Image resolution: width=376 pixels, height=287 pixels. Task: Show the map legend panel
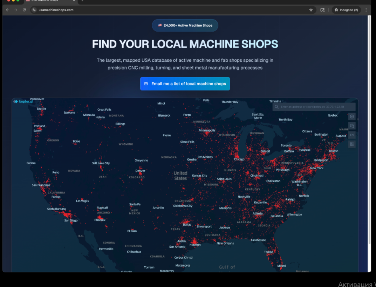pos(352,144)
